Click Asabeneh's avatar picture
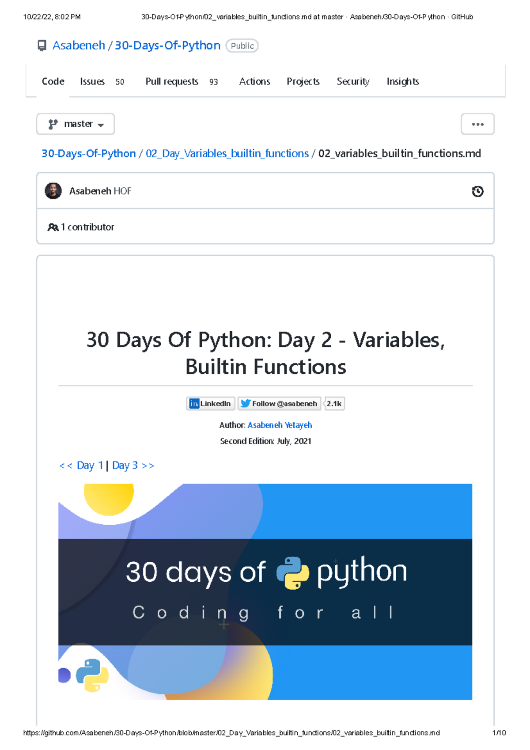 click(x=53, y=191)
